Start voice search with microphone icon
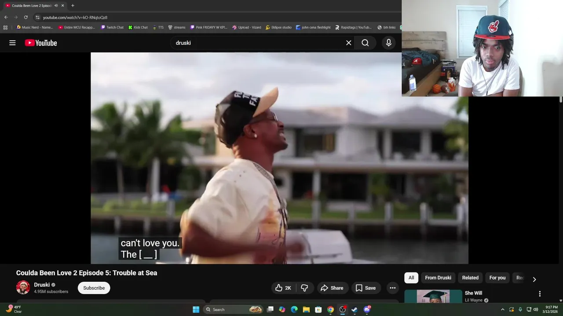 (388, 43)
